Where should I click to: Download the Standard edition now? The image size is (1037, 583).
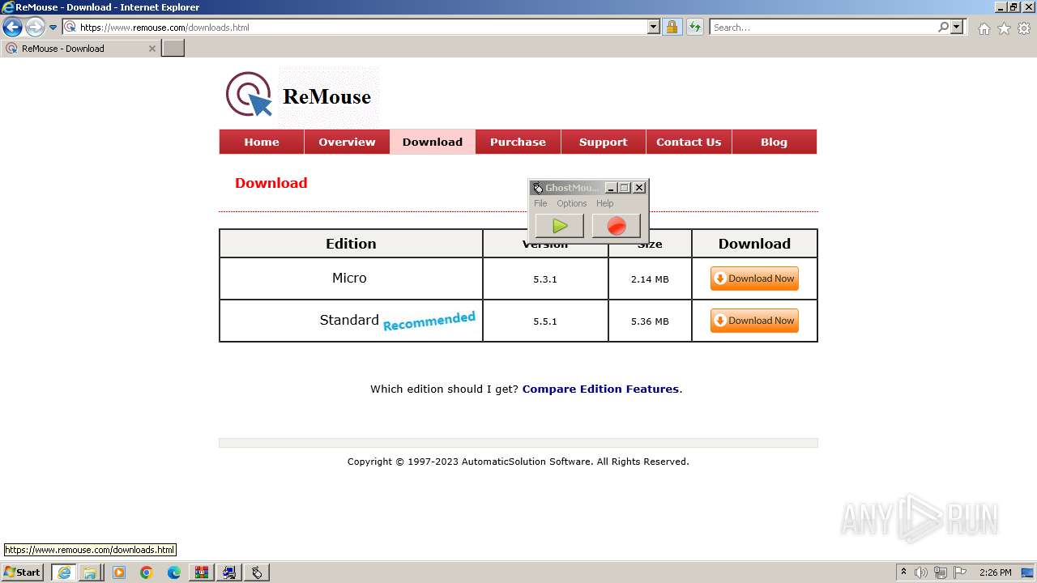[x=754, y=321]
